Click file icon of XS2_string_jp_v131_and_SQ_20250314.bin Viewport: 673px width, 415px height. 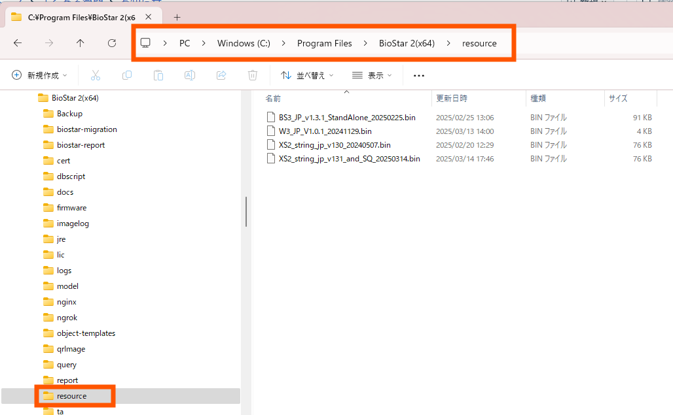pyautogui.click(x=271, y=158)
